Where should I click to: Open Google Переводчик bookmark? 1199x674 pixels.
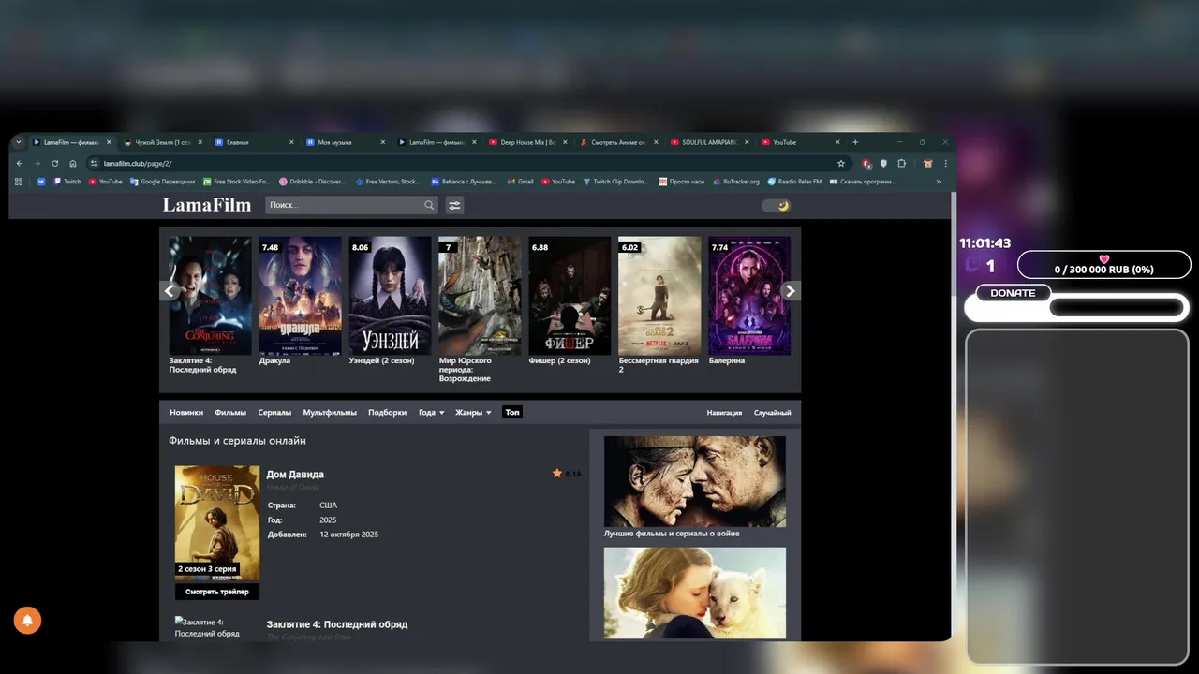click(x=162, y=182)
